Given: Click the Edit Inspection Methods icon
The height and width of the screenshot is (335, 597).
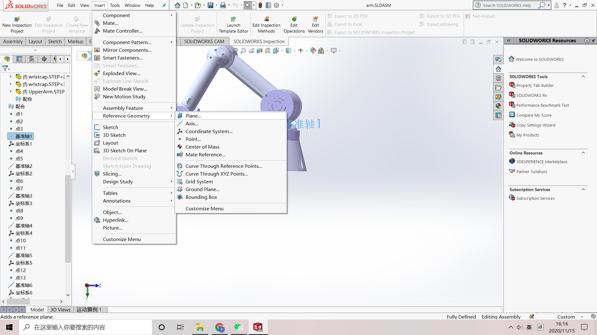Looking at the screenshot, I should tap(266, 19).
